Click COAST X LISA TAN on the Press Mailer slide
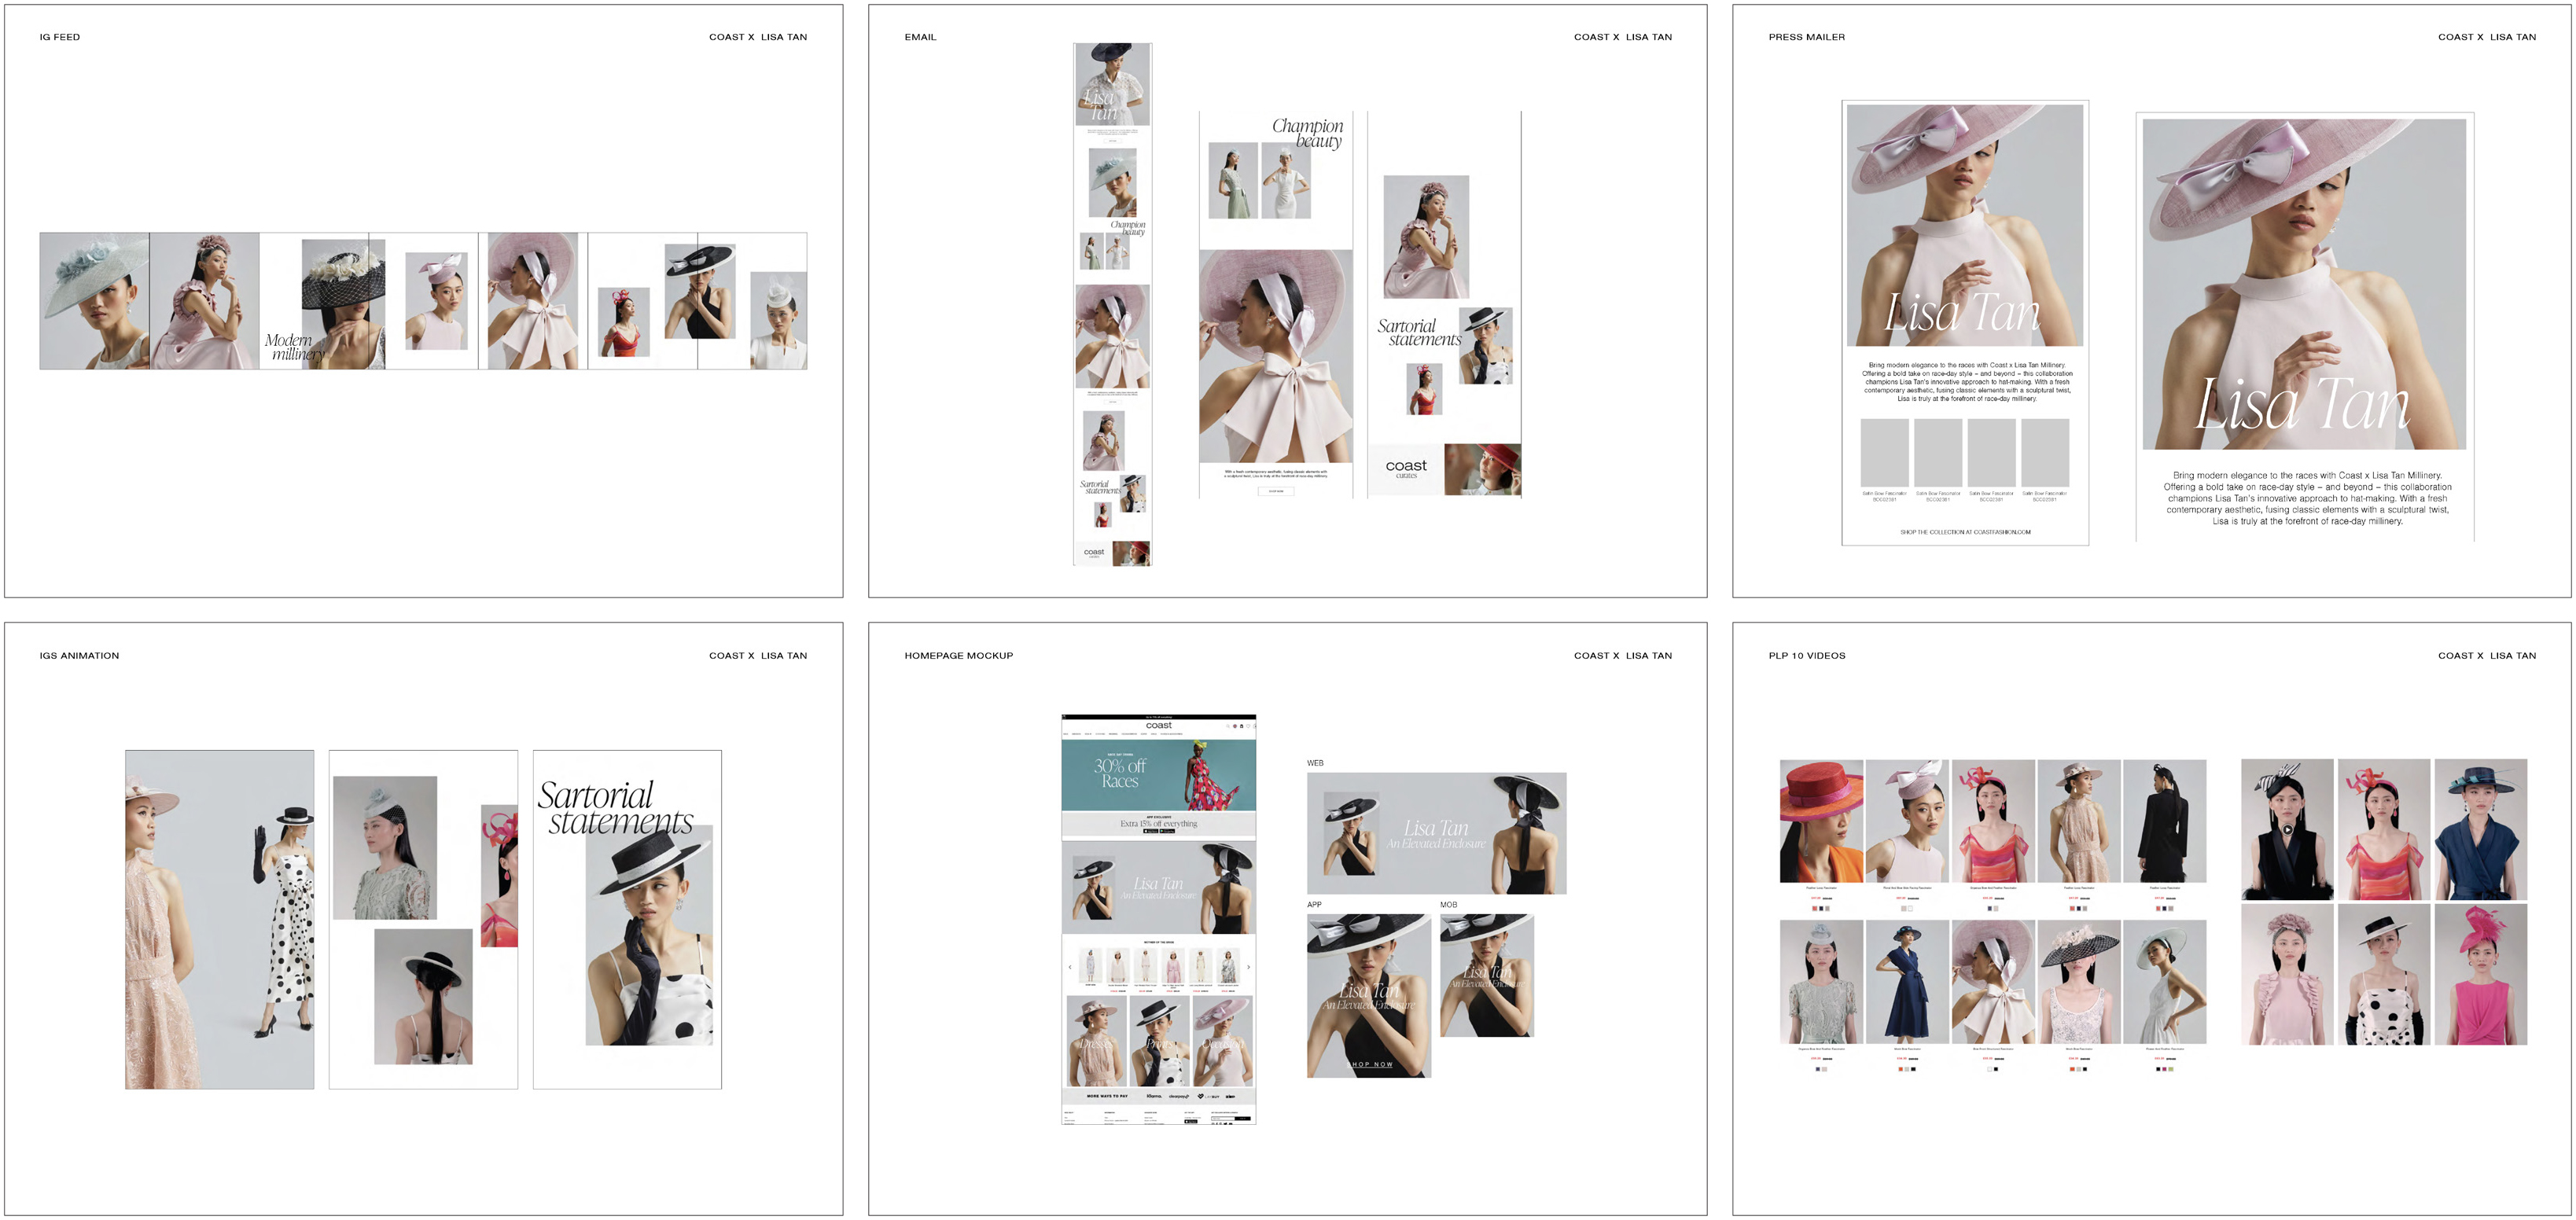2576x1220 pixels. point(2486,37)
